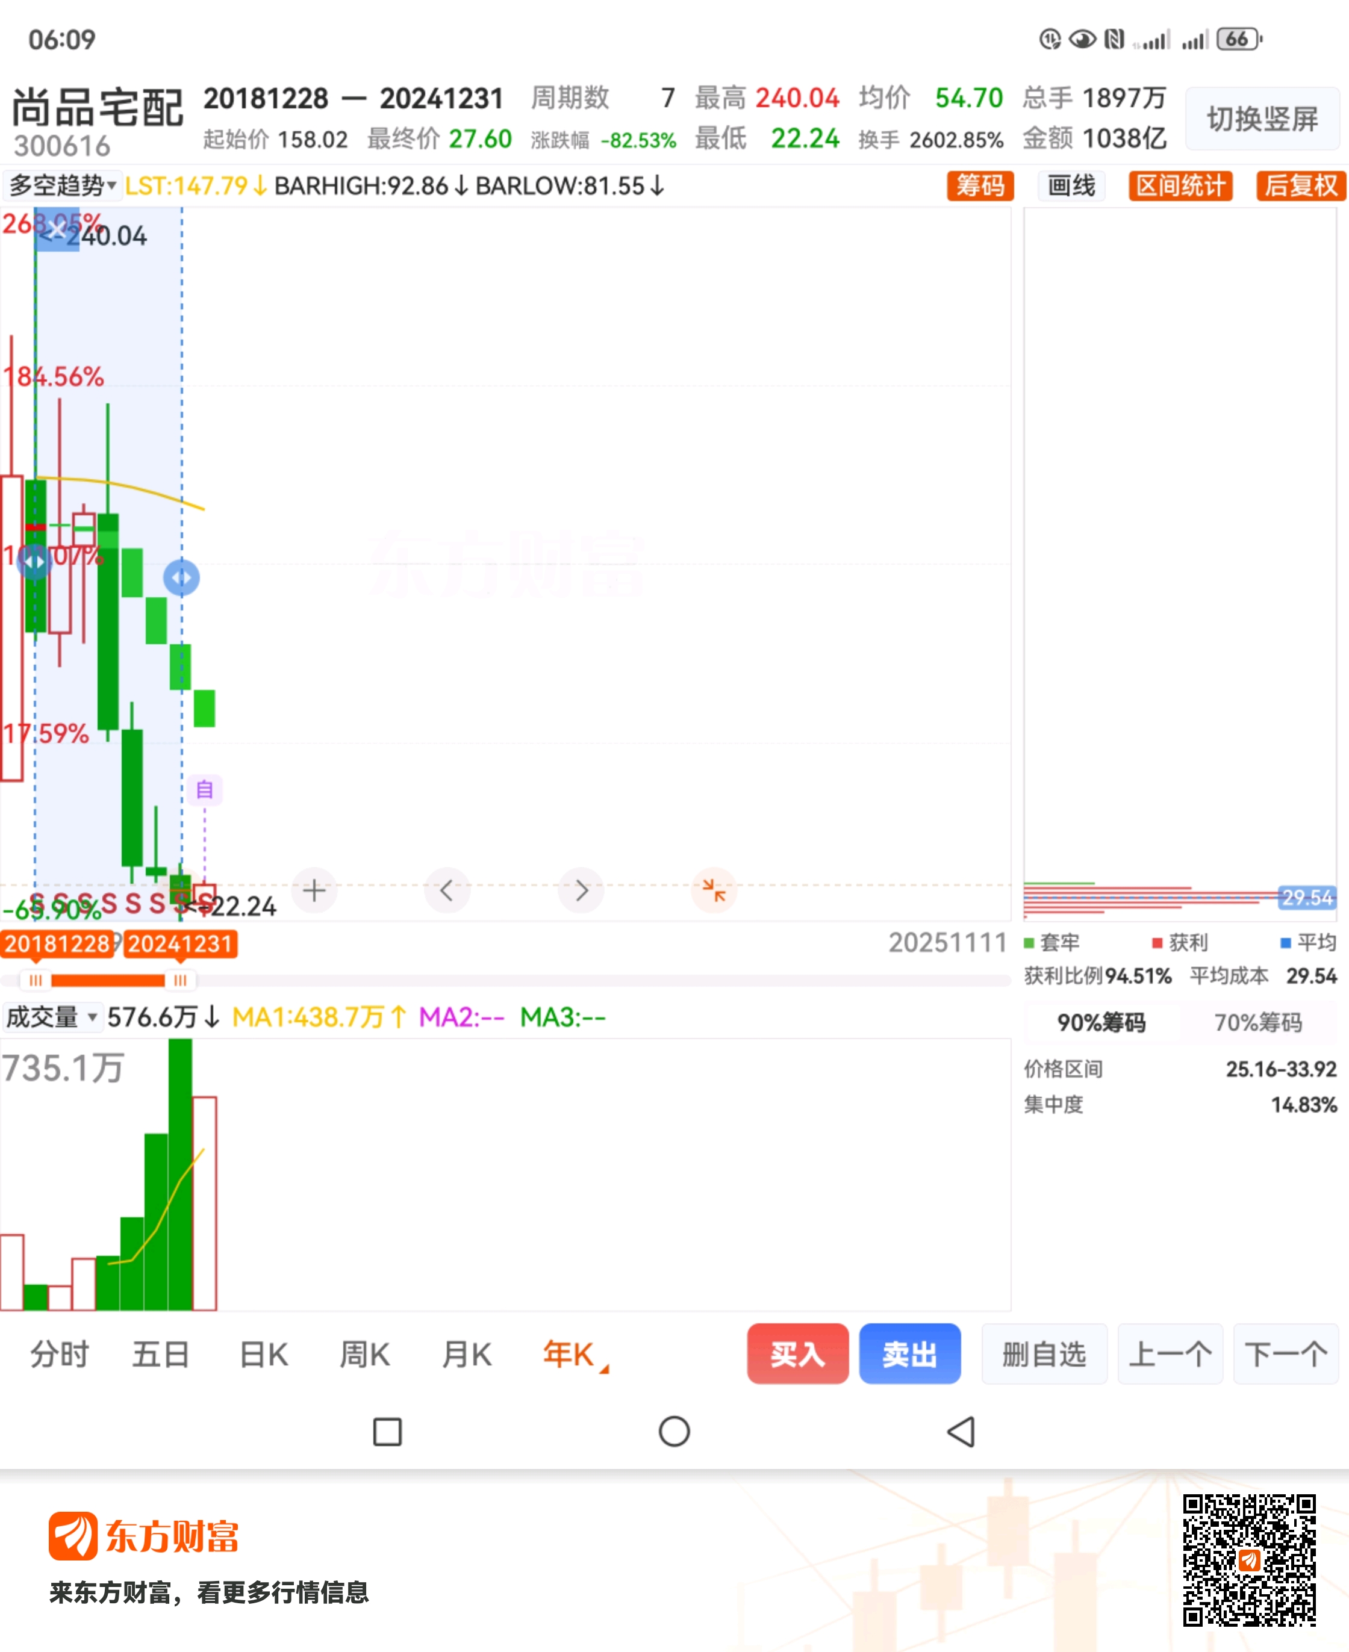Toggle the 区间统计 interval statistics mode
Screen dimensions: 1349x1652
[1180, 185]
